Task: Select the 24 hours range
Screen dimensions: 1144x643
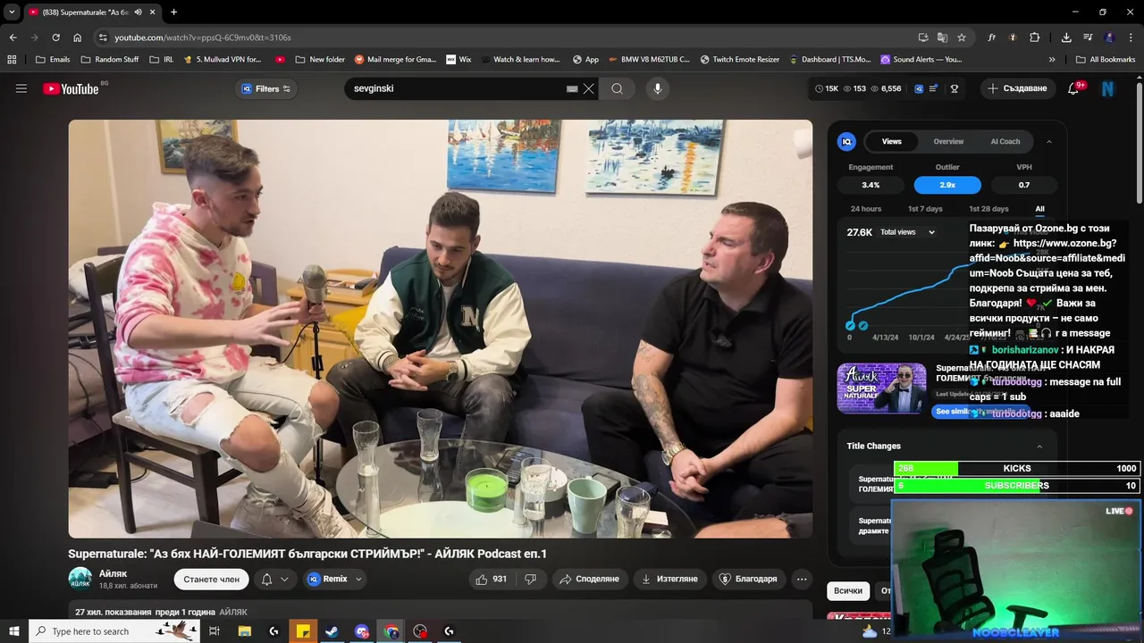Action: (x=866, y=209)
